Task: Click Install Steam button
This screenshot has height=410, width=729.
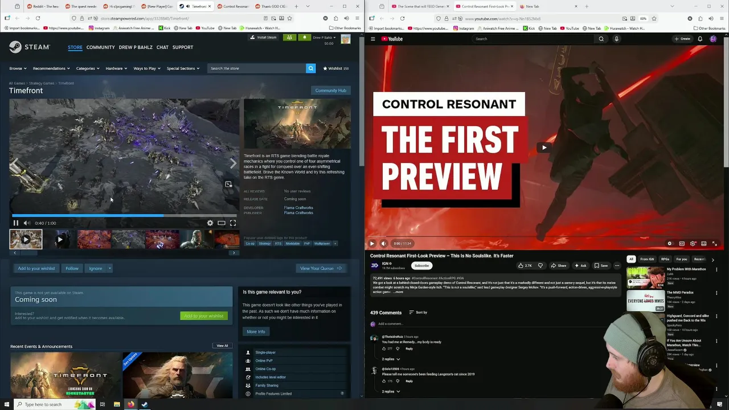Action: point(263,38)
